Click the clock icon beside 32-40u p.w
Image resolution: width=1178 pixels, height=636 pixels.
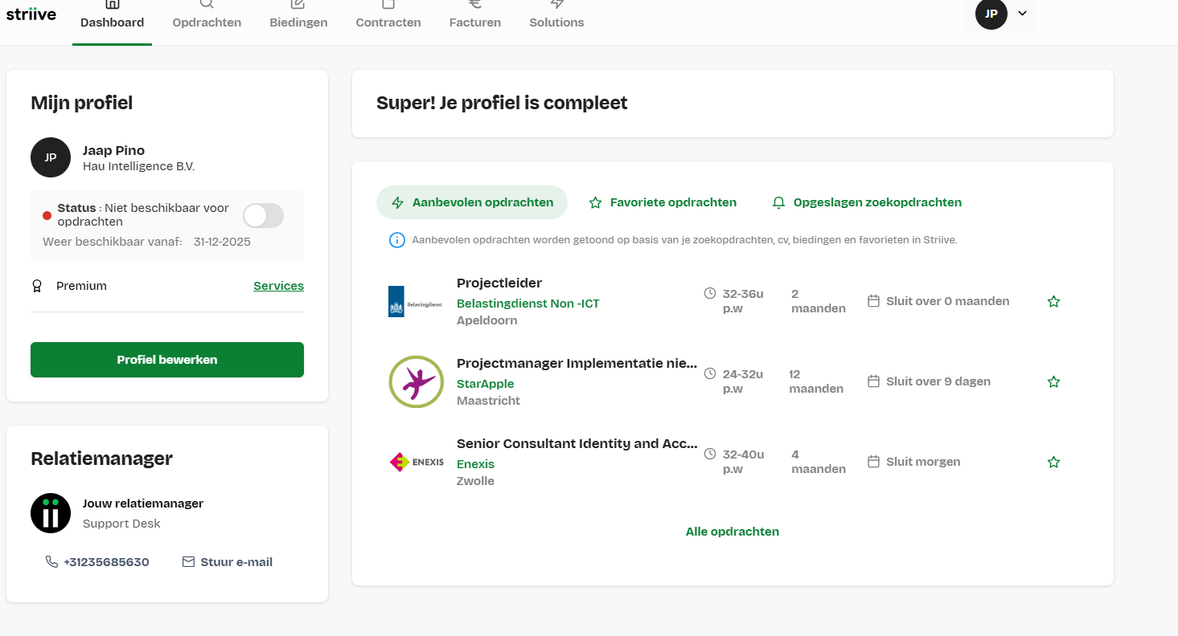coord(710,454)
